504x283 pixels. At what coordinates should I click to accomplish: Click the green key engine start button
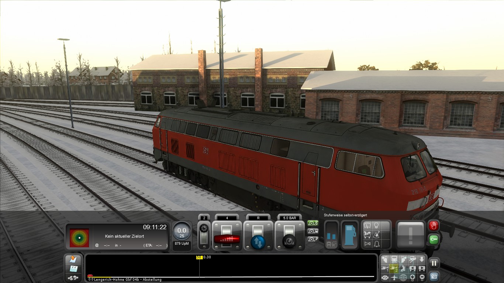coord(434,240)
